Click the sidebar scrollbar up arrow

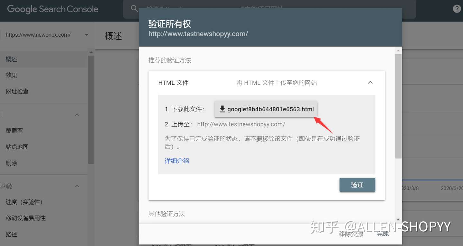pyautogui.click(x=91, y=52)
